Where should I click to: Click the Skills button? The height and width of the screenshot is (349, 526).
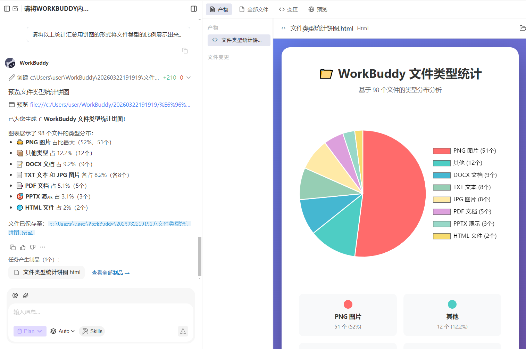(92, 331)
